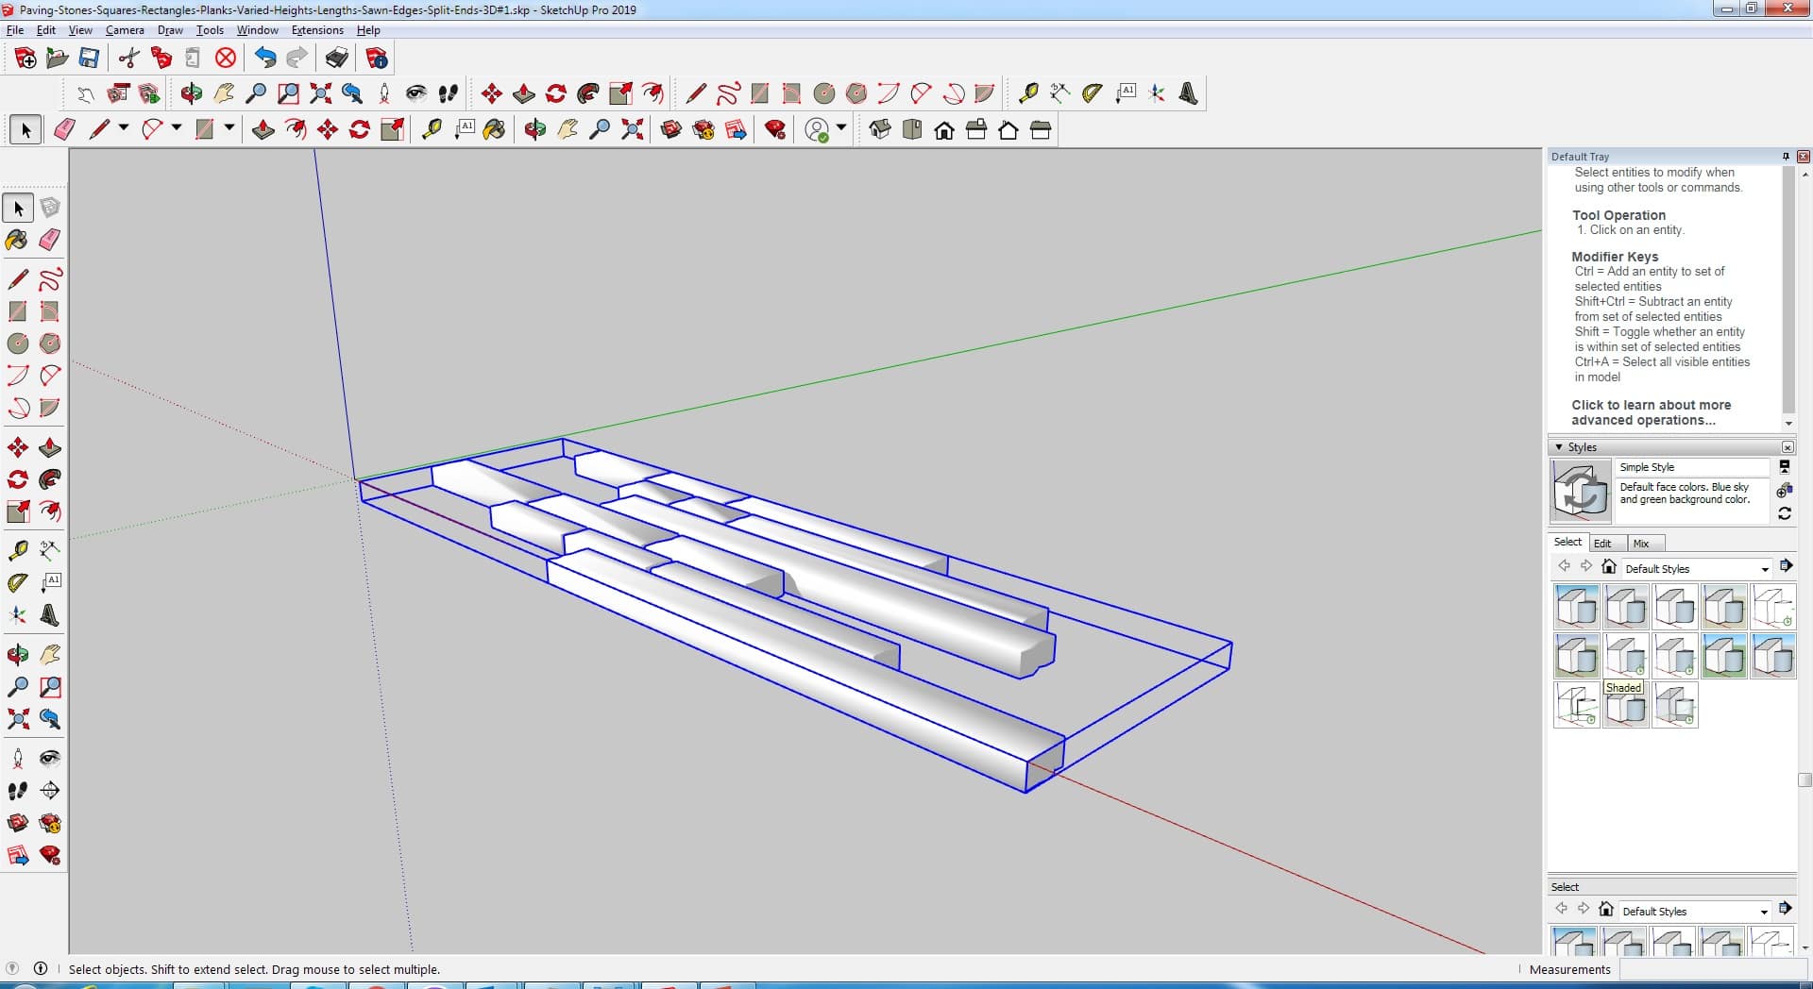Open the Default Styles dropdown in the upper Select pane
The image size is (1813, 989).
click(1764, 569)
